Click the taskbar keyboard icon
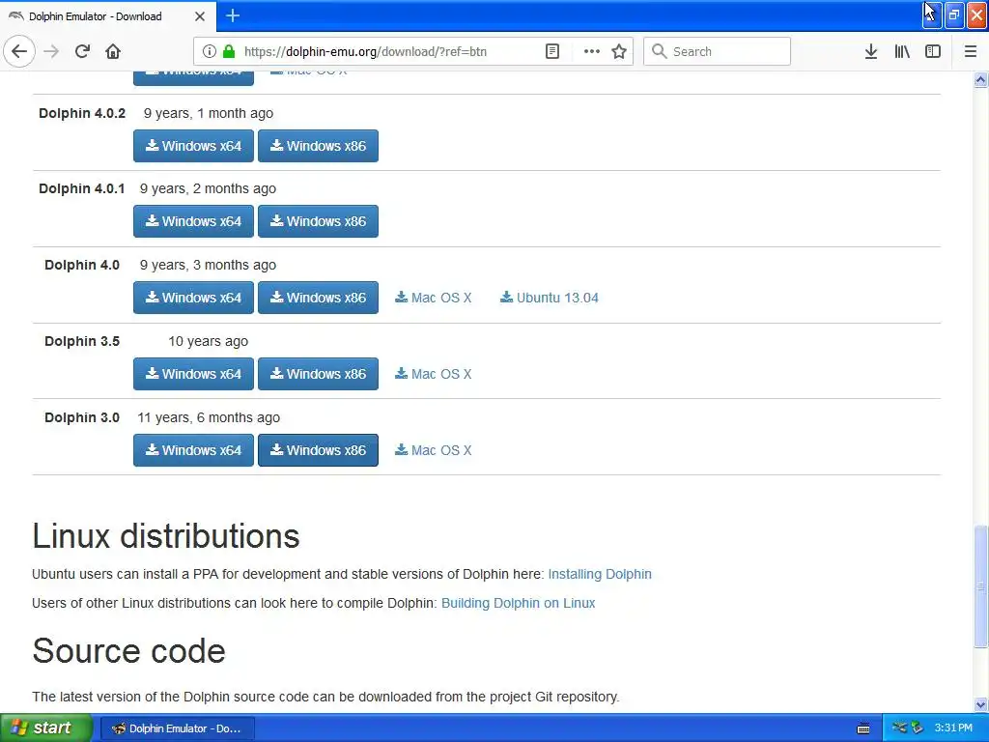Image resolution: width=989 pixels, height=742 pixels. pos(863,728)
